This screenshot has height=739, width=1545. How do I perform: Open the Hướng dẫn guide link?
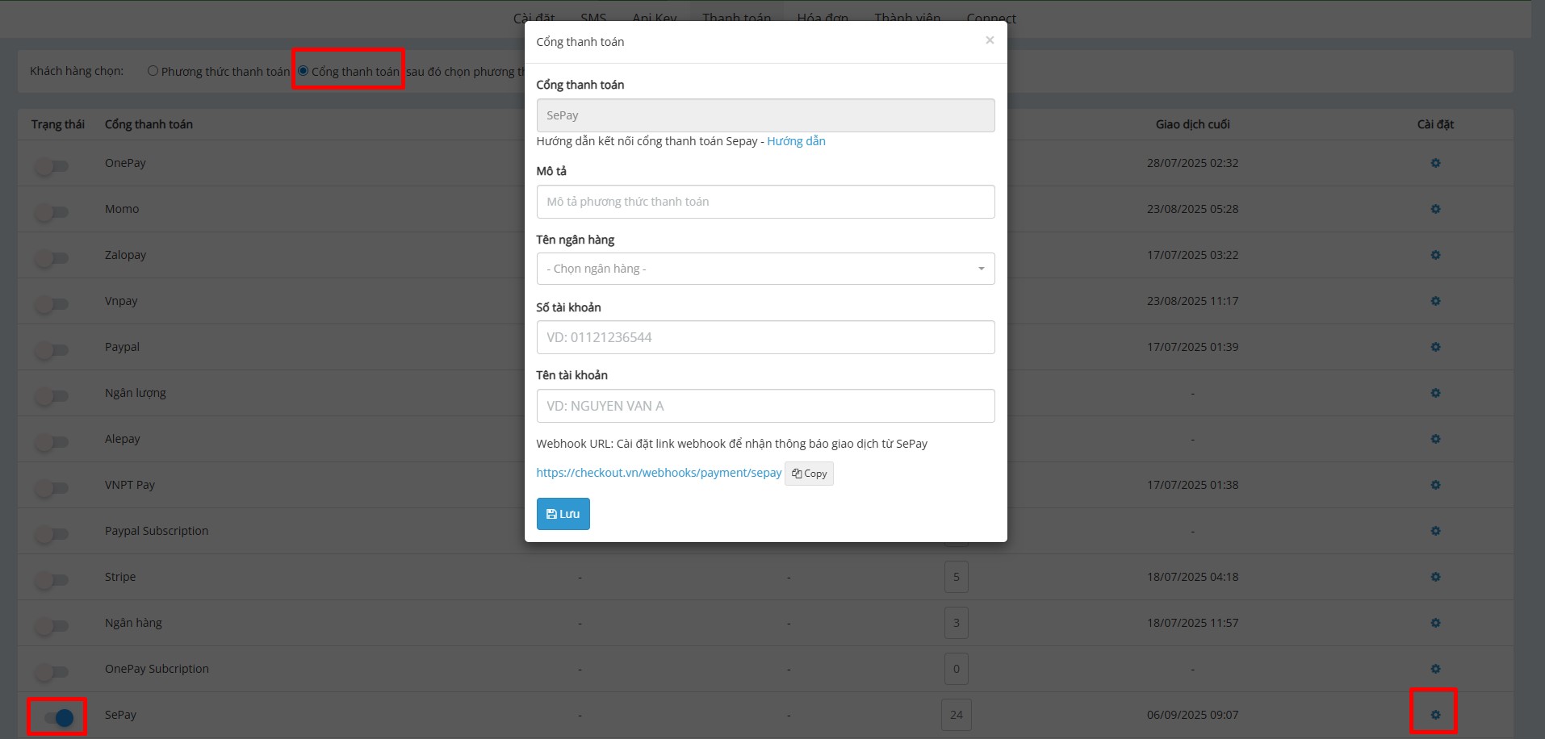point(796,141)
